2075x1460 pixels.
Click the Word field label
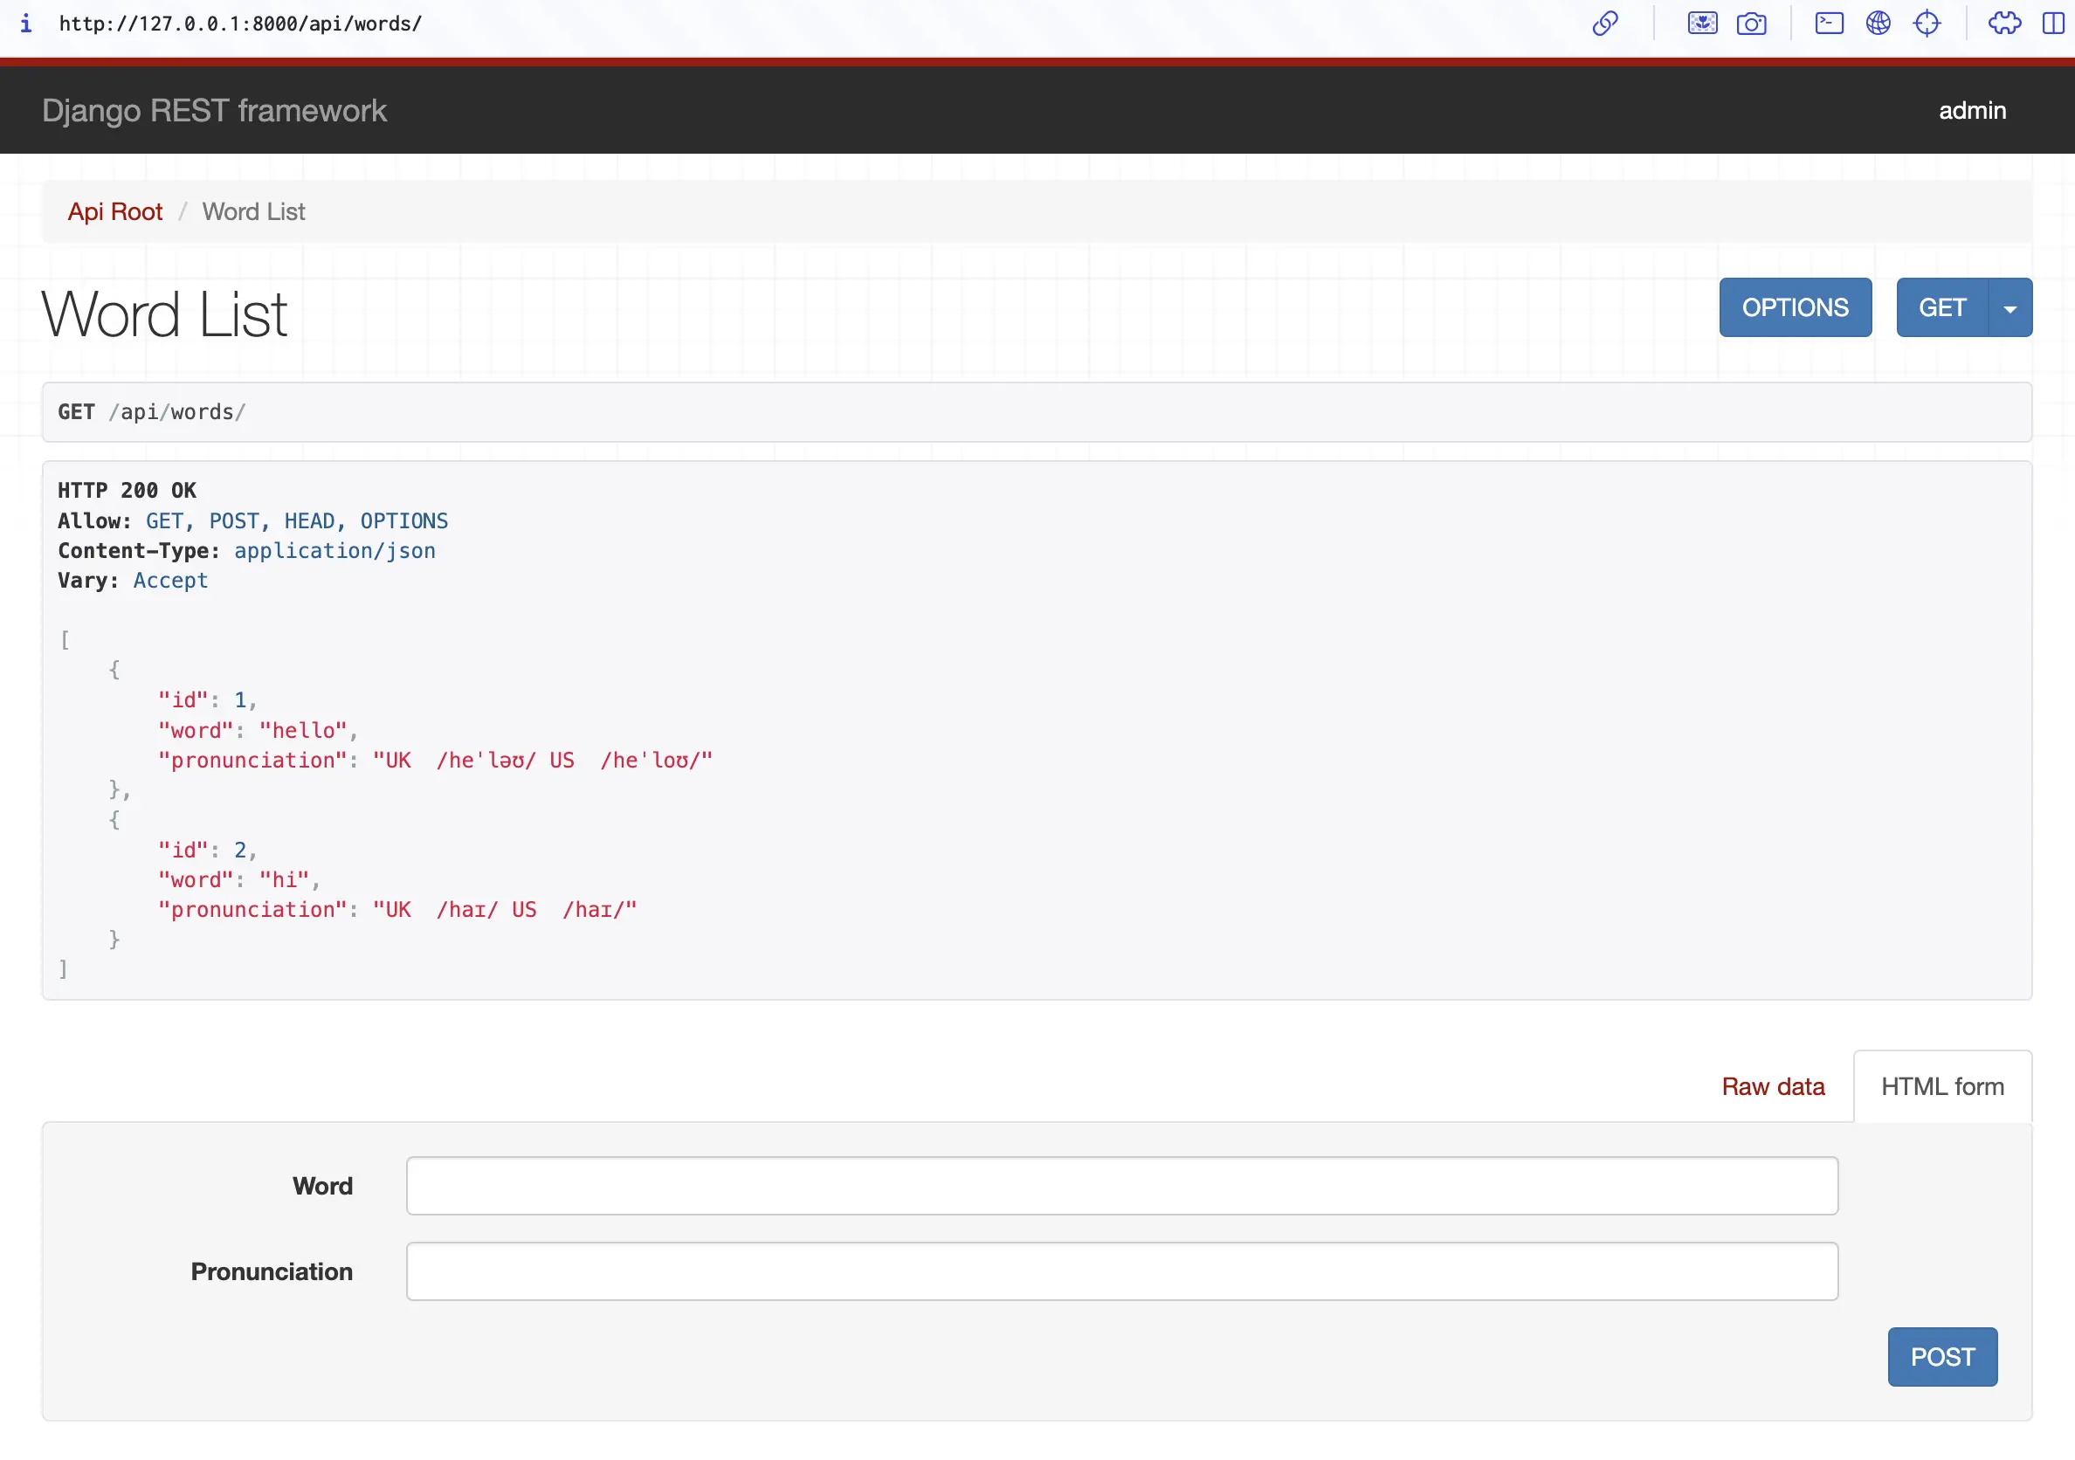click(322, 1185)
